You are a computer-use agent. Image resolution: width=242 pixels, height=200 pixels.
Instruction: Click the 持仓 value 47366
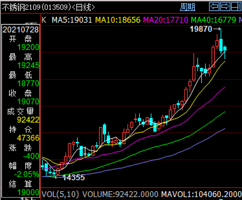(x=28, y=138)
